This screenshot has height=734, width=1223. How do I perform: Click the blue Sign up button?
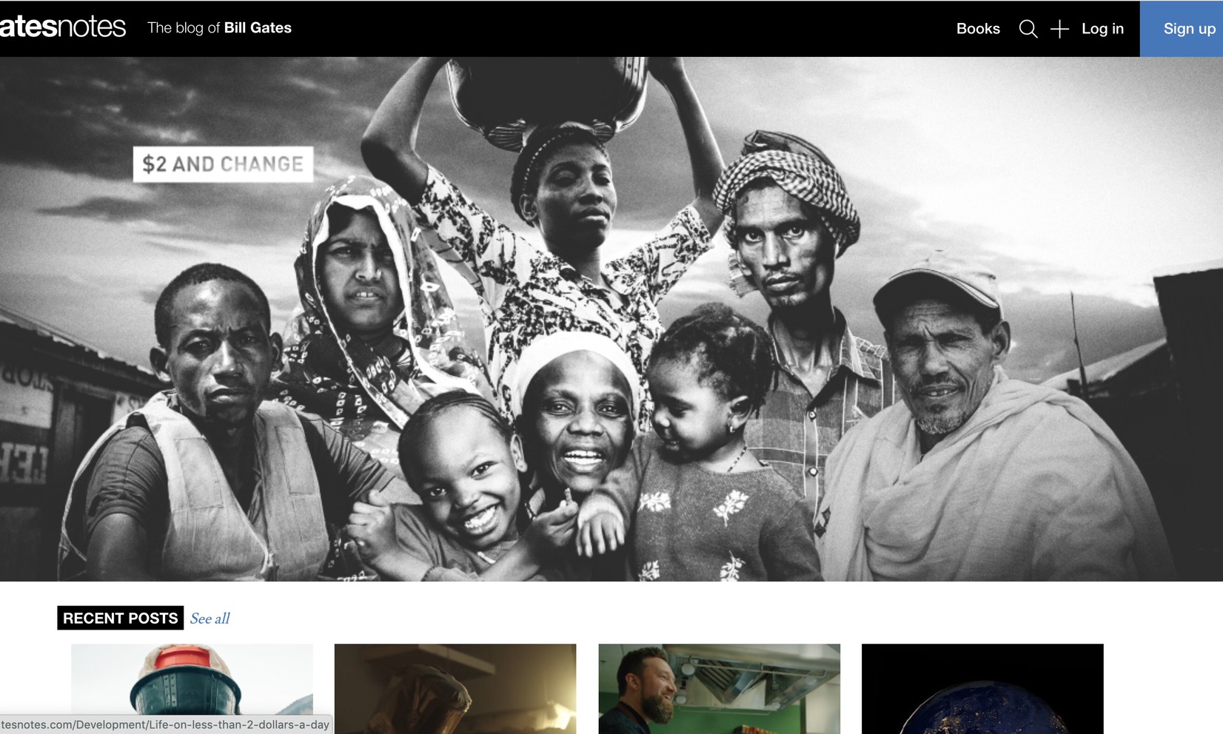[1182, 29]
